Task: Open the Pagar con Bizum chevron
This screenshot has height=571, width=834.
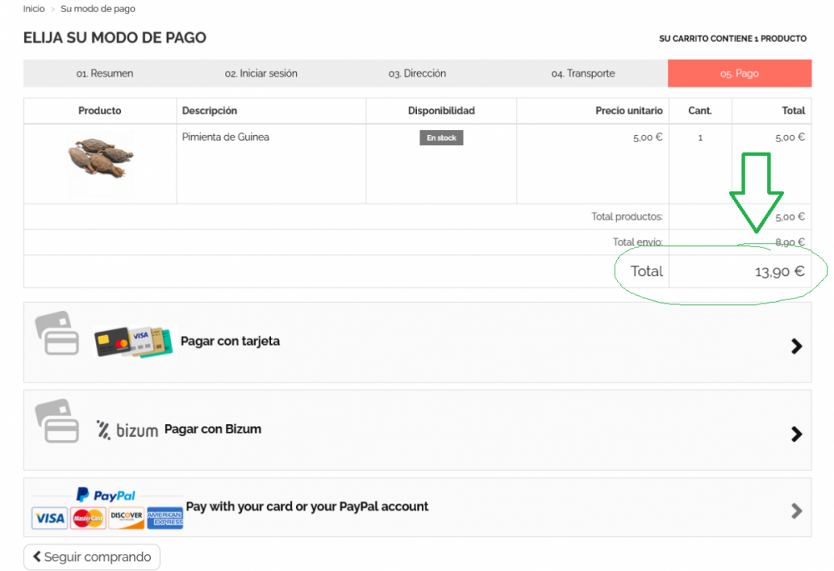Action: coord(796,433)
